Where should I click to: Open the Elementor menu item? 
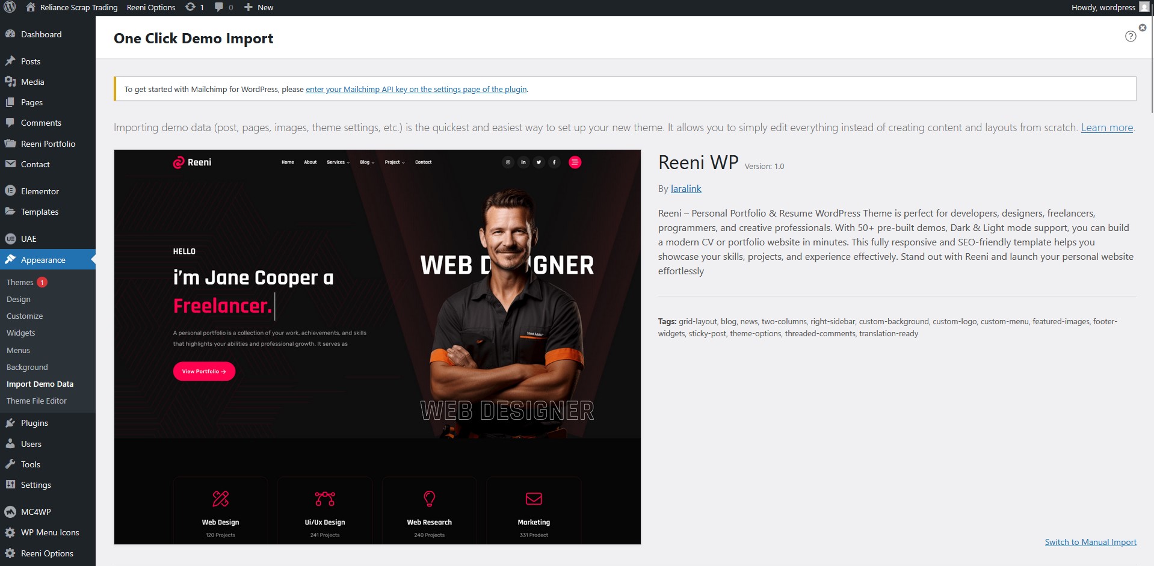(x=40, y=191)
